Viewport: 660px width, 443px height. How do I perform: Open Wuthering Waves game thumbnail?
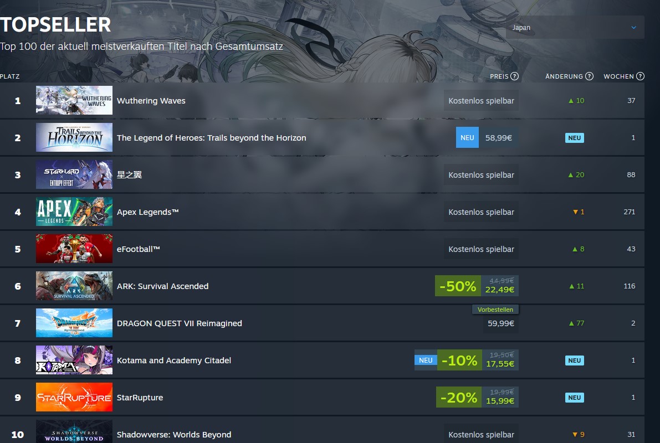(74, 101)
